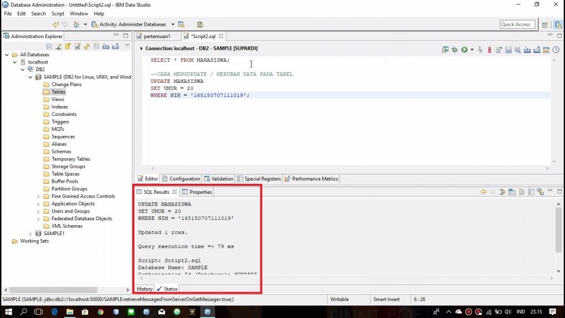
Task: Open dropdown arrow next to Run button
Action: pos(472,50)
